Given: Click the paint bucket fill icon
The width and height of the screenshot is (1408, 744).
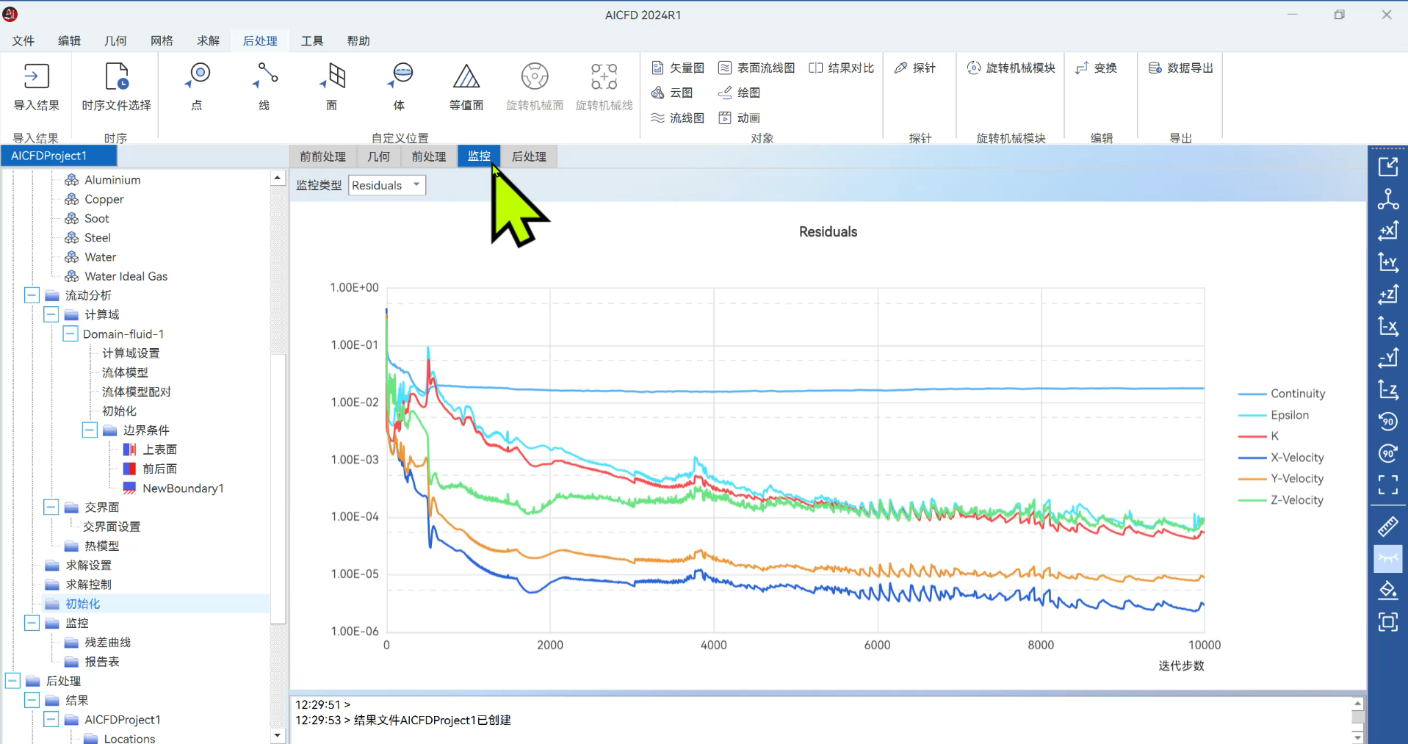Looking at the screenshot, I should click(x=1387, y=590).
